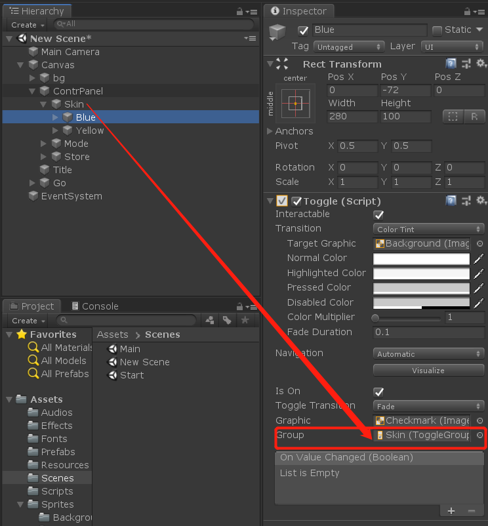Add an On Value Changed listener with plus
The height and width of the screenshot is (526, 488).
pos(451,511)
